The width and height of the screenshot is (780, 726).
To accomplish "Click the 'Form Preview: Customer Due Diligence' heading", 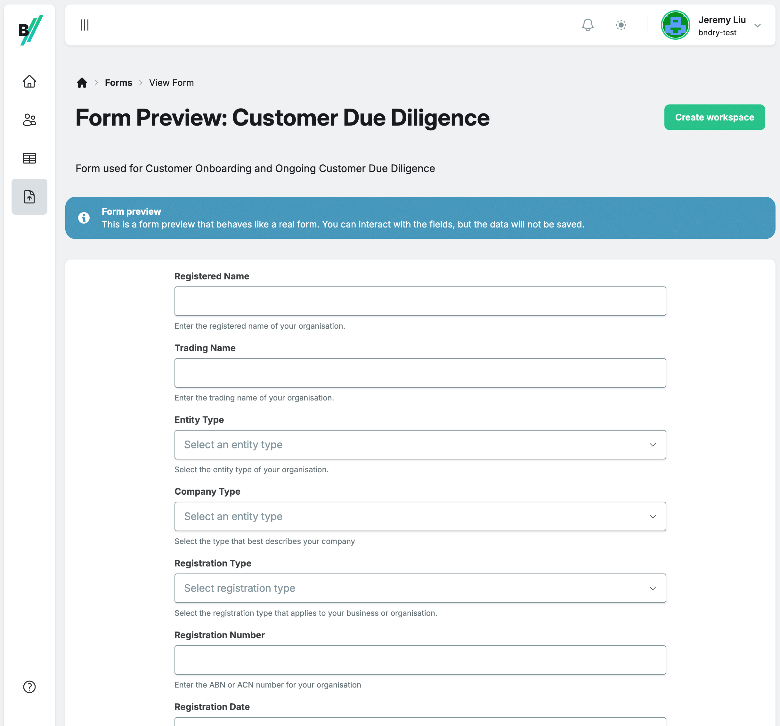I will [282, 117].
